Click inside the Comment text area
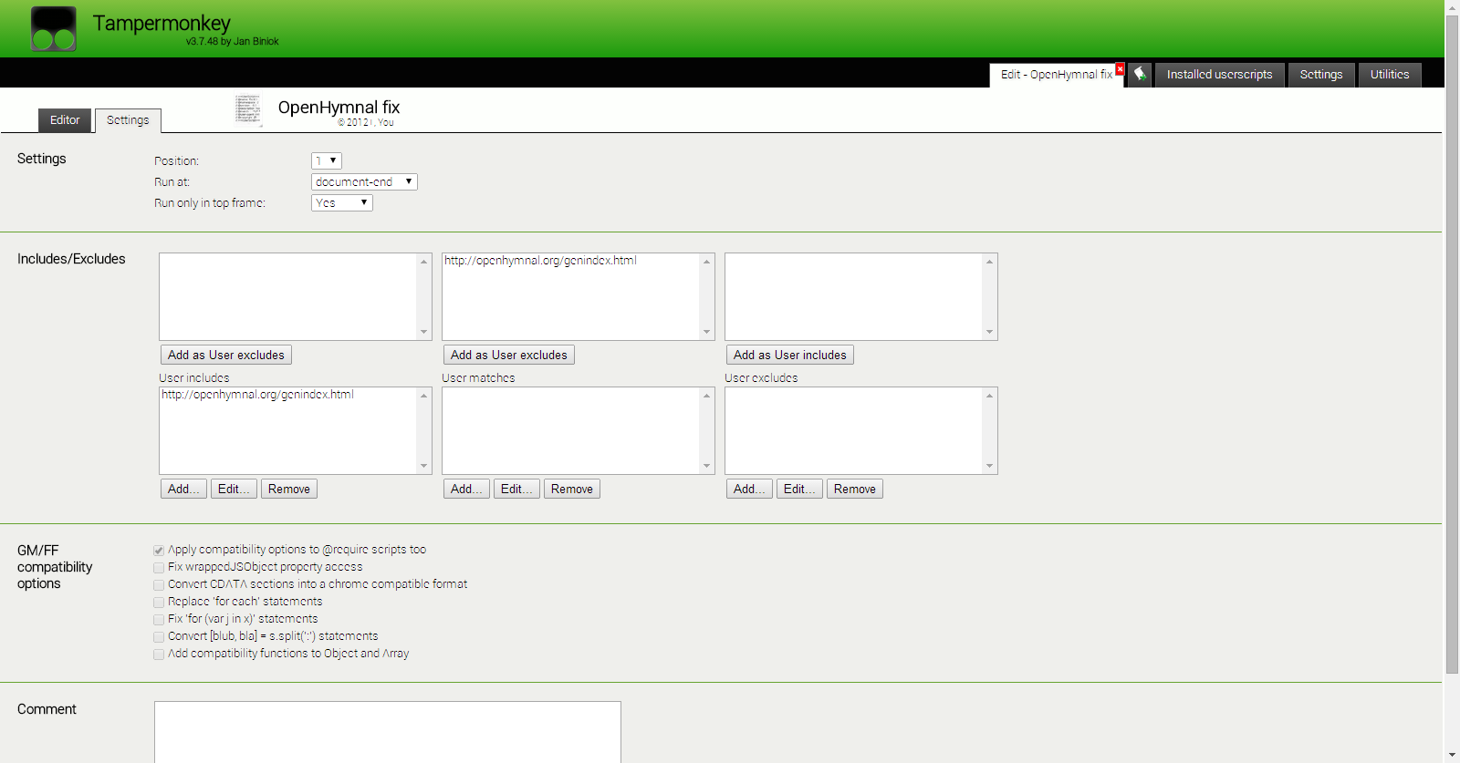The image size is (1460, 763). [388, 732]
